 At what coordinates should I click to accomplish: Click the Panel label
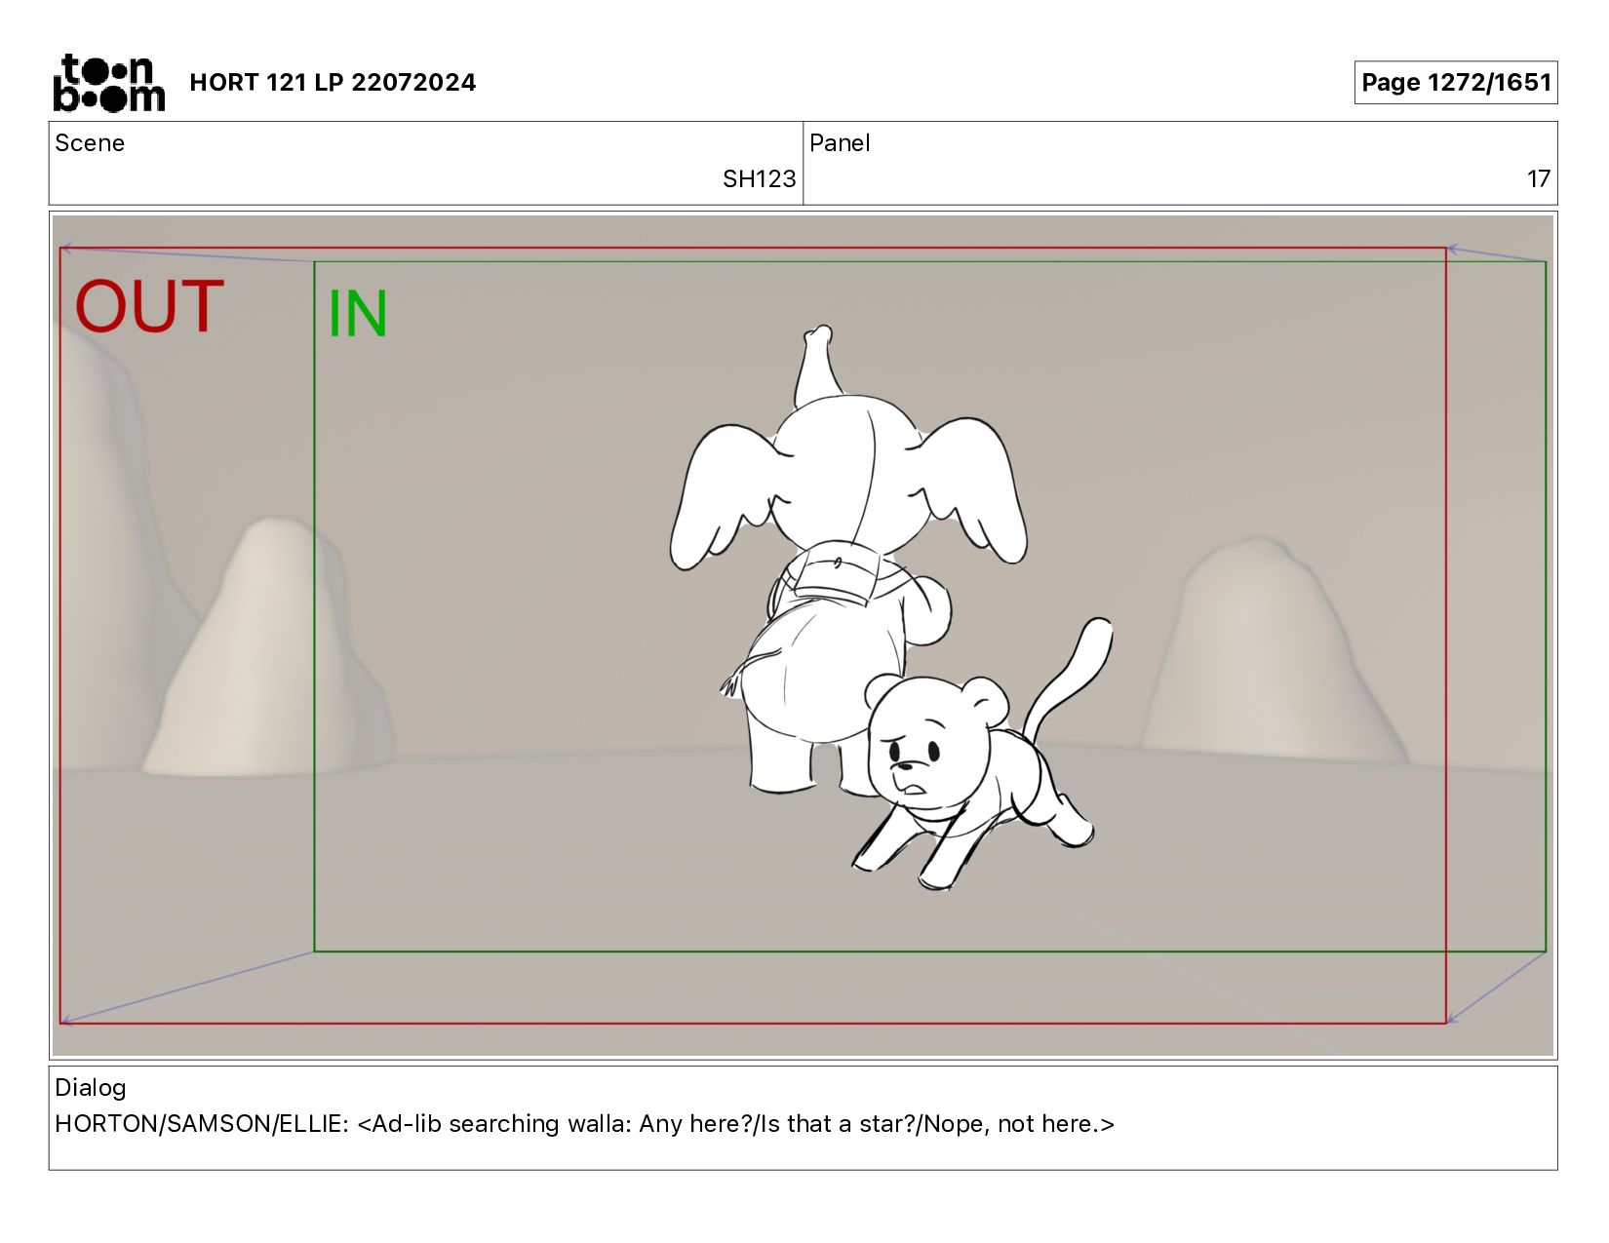[840, 143]
